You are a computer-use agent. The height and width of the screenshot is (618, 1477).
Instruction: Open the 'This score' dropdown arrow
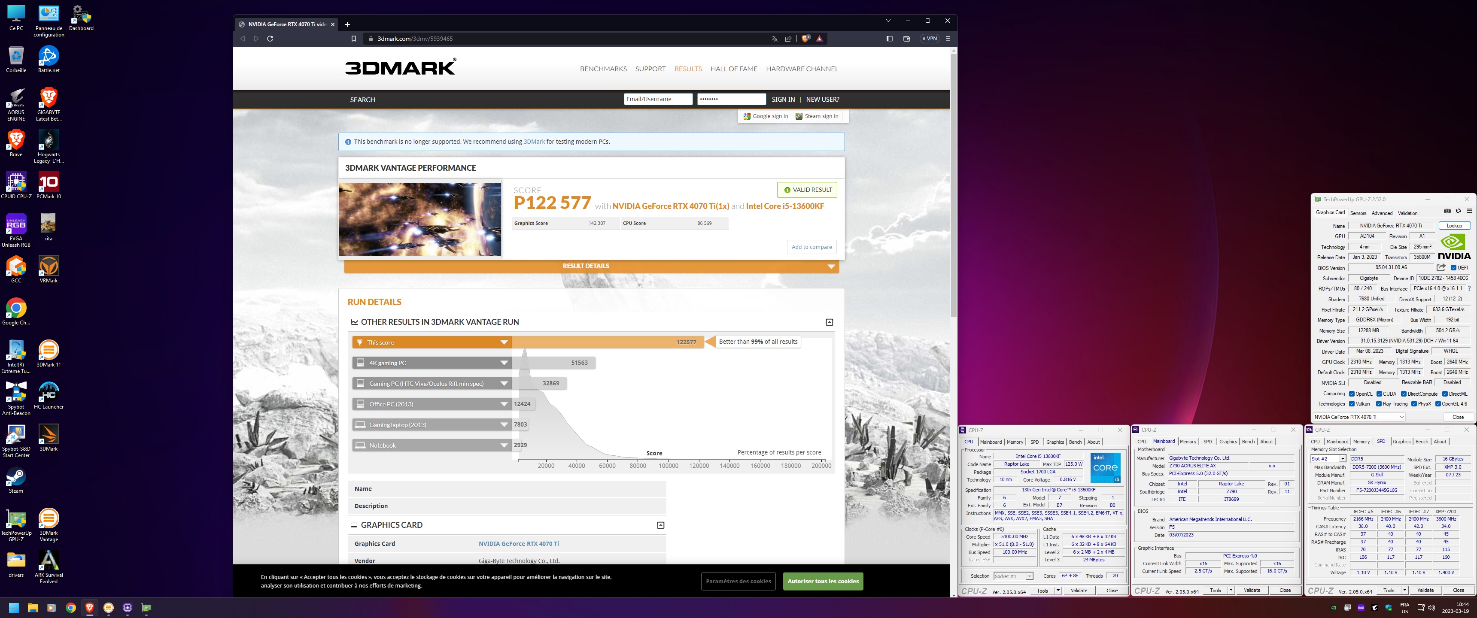point(504,342)
